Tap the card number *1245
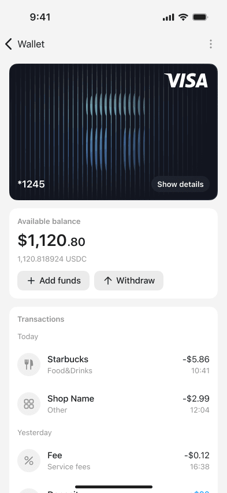This screenshot has width=227, height=493. click(x=31, y=184)
